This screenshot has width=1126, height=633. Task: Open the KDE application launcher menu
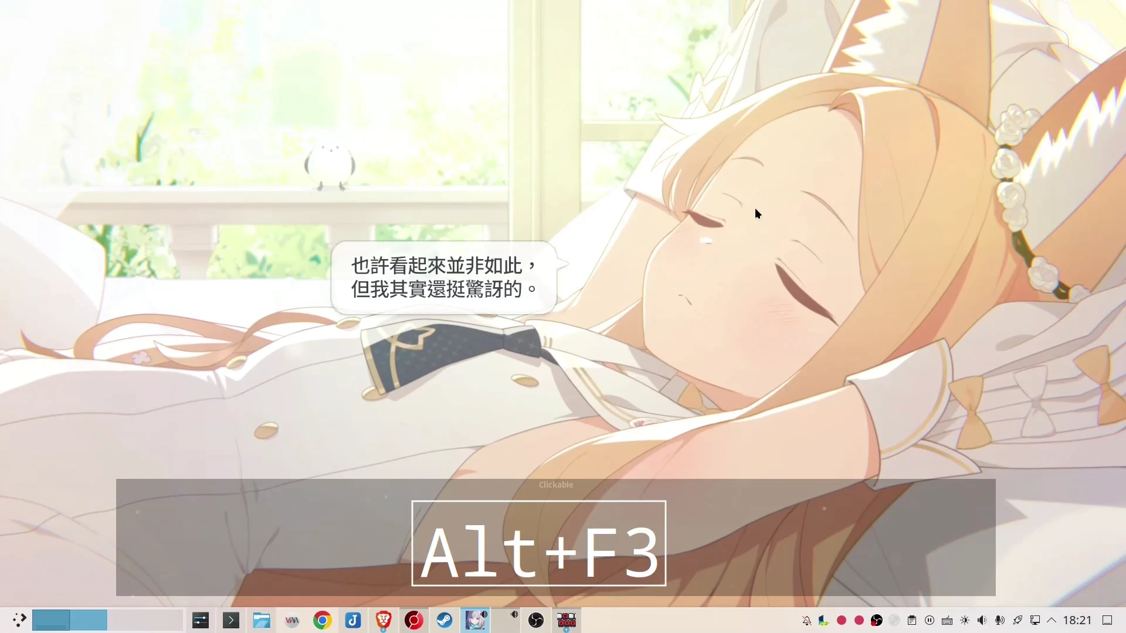(x=18, y=620)
